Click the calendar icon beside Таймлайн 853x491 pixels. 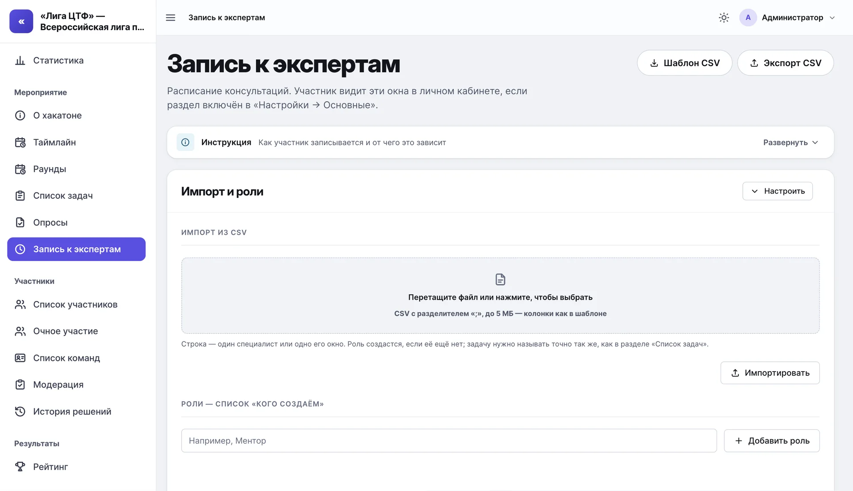tap(20, 143)
